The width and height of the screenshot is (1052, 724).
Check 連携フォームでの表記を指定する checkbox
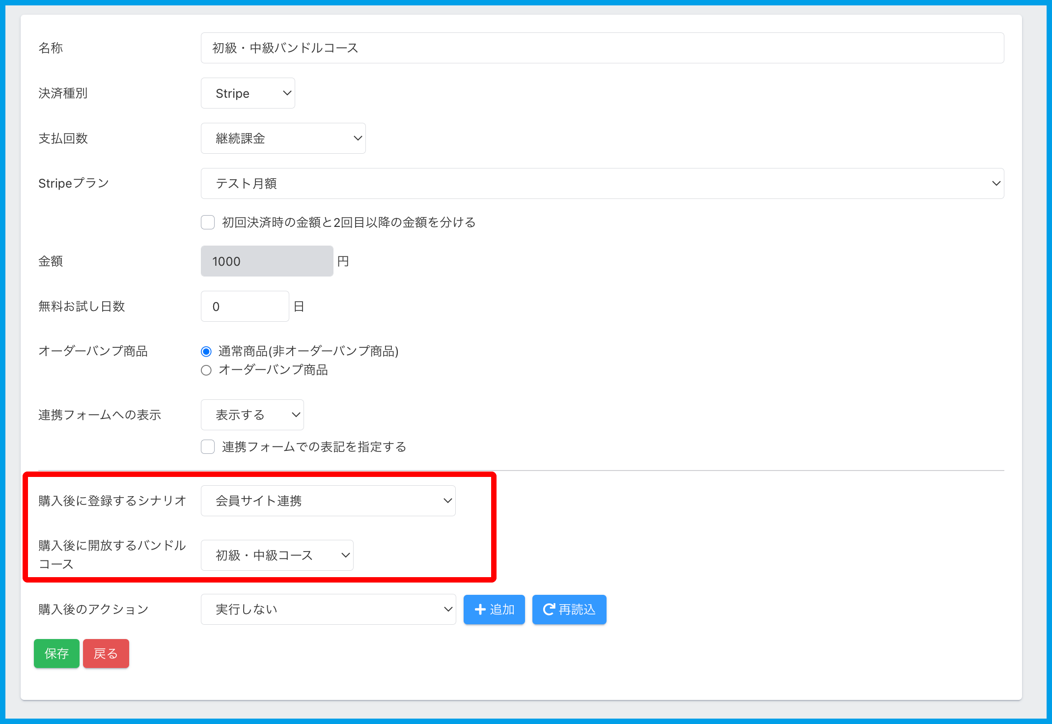click(208, 447)
